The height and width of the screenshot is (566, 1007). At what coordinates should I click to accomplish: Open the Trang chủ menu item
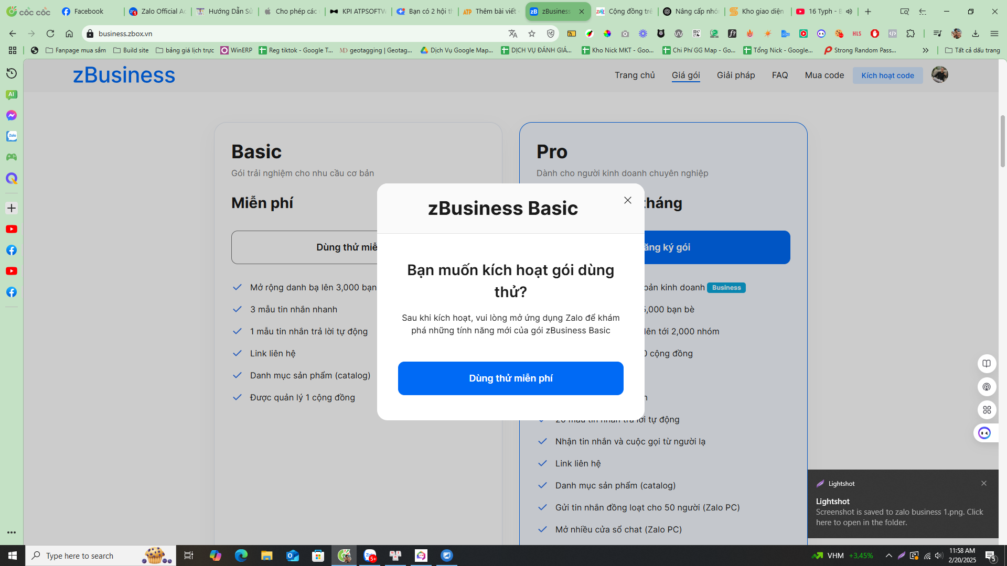pyautogui.click(x=635, y=75)
